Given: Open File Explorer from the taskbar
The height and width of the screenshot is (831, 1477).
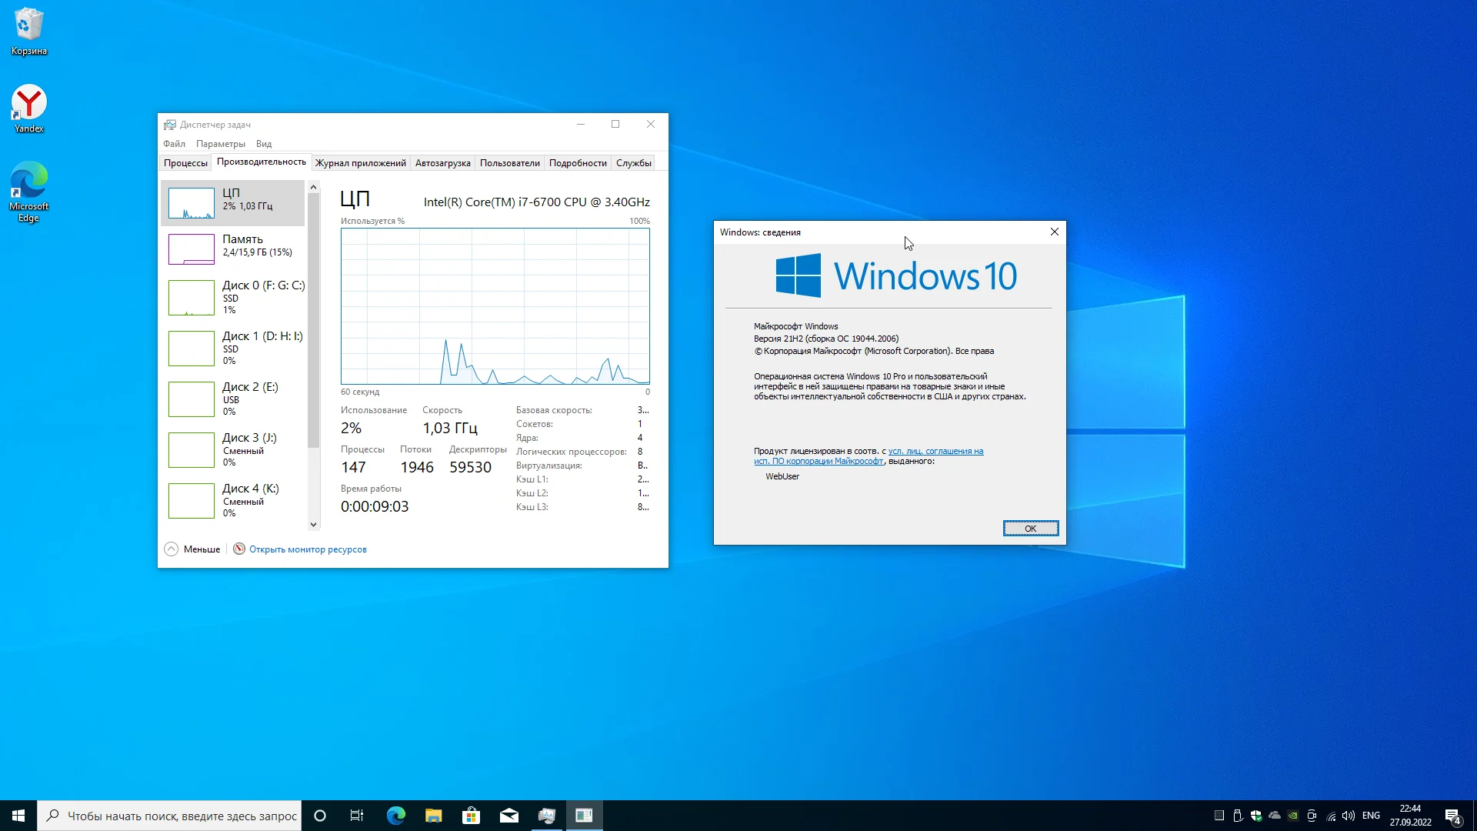Looking at the screenshot, I should coord(433,816).
